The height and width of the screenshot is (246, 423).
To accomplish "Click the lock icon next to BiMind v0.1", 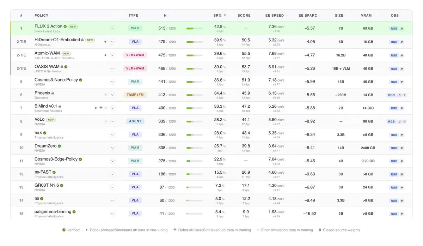I will tap(60, 106).
